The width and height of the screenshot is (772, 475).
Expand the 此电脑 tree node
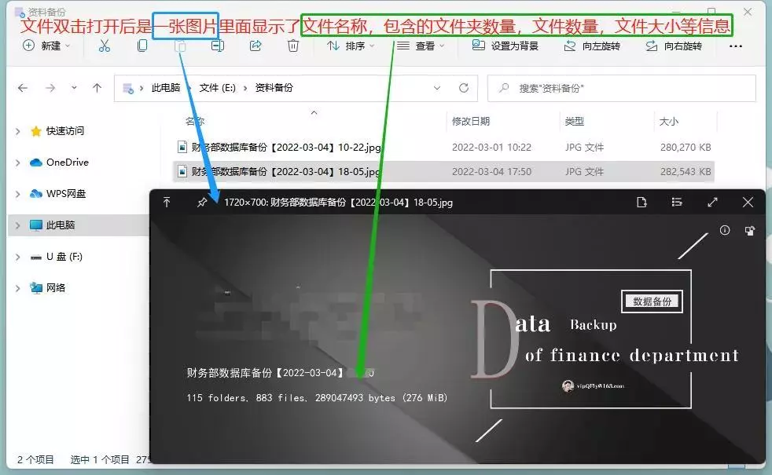pos(18,225)
